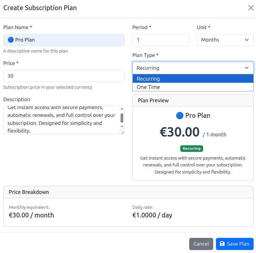The width and height of the screenshot is (256, 253).
Task: Click inside the Price input showing 30
Action: [x=64, y=76]
